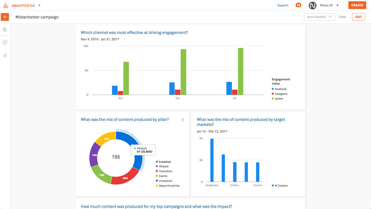This screenshot has height=209, width=371.
Task: Click Clear next to the date range
Action: tap(342, 17)
